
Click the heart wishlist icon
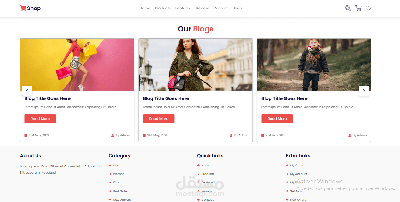(369, 8)
